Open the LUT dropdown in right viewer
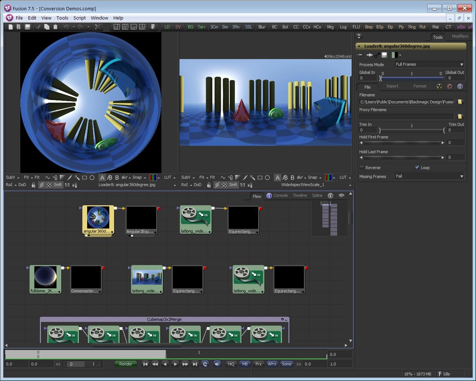This screenshot has height=381, width=476. click(x=345, y=177)
